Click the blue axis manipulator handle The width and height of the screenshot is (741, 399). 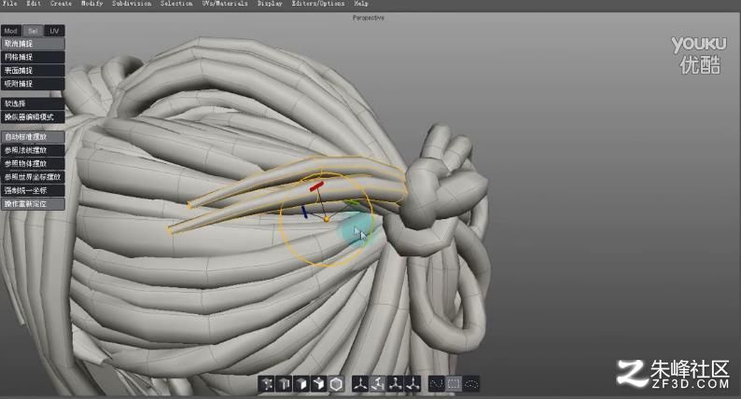pyautogui.click(x=305, y=212)
